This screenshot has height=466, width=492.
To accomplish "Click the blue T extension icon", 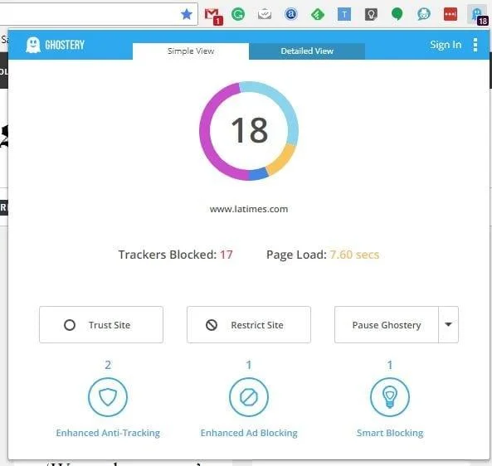I will [x=343, y=14].
